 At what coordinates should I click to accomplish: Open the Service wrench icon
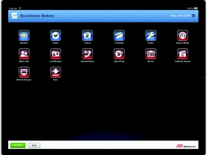point(151,35)
